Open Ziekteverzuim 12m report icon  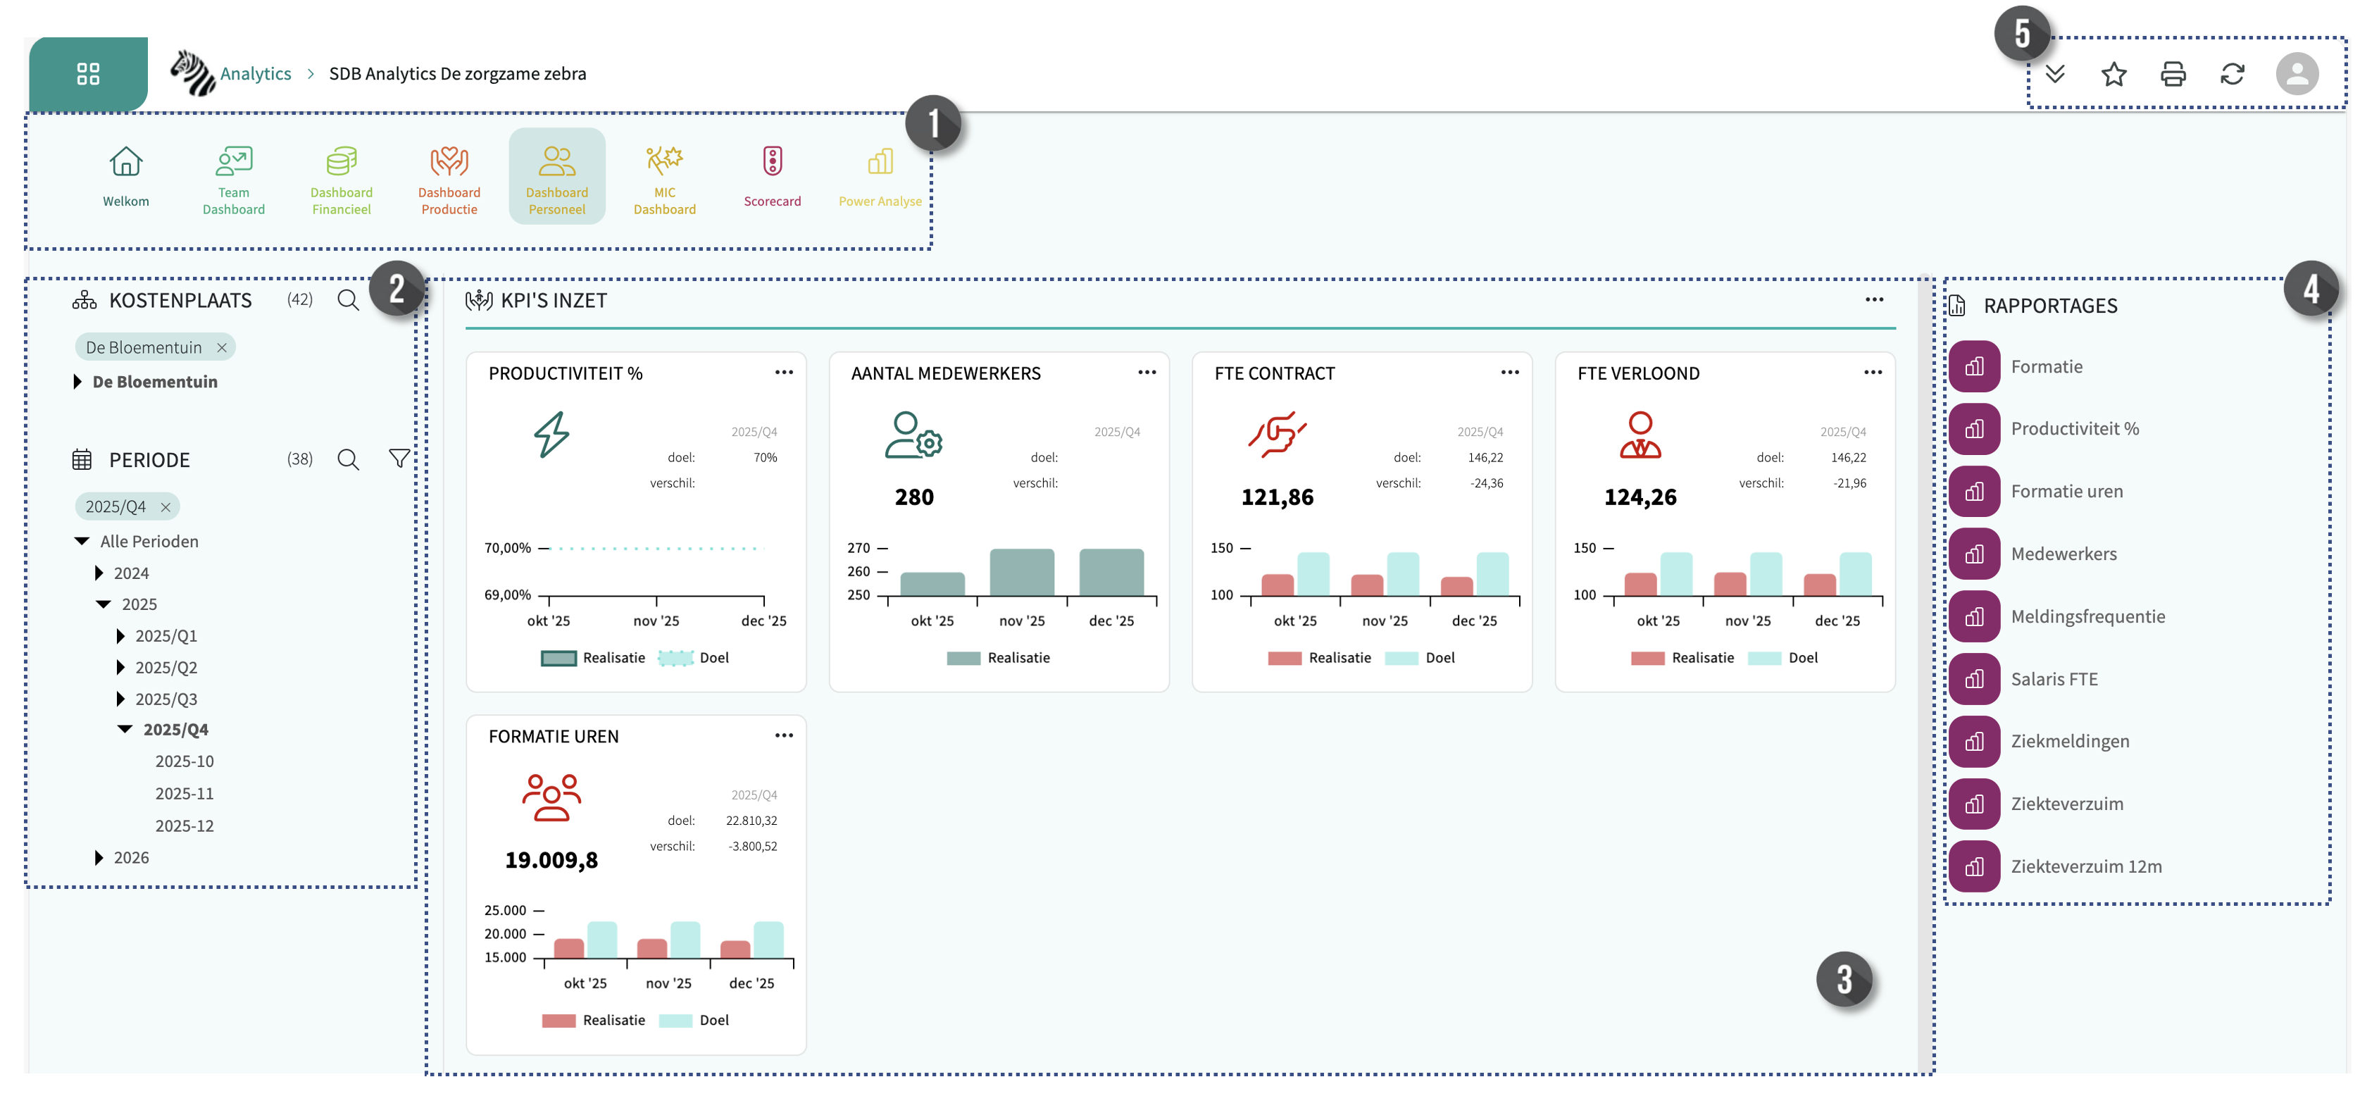pos(1973,866)
